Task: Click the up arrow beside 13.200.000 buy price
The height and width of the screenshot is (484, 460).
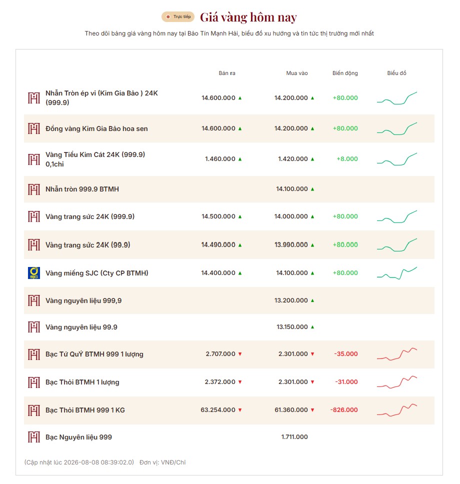Action: [312, 300]
